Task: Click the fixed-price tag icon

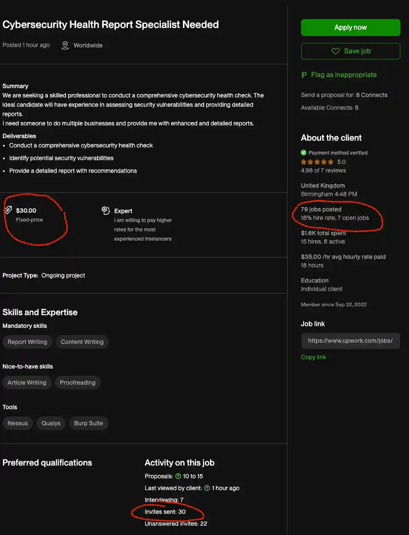Action: (8, 210)
